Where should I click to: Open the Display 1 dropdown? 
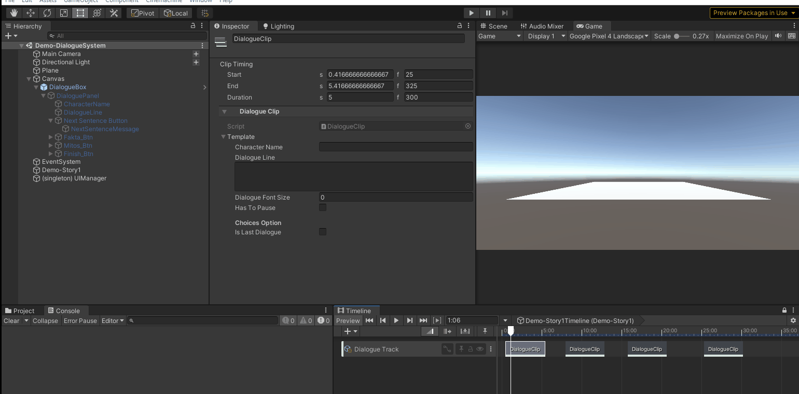(x=546, y=36)
